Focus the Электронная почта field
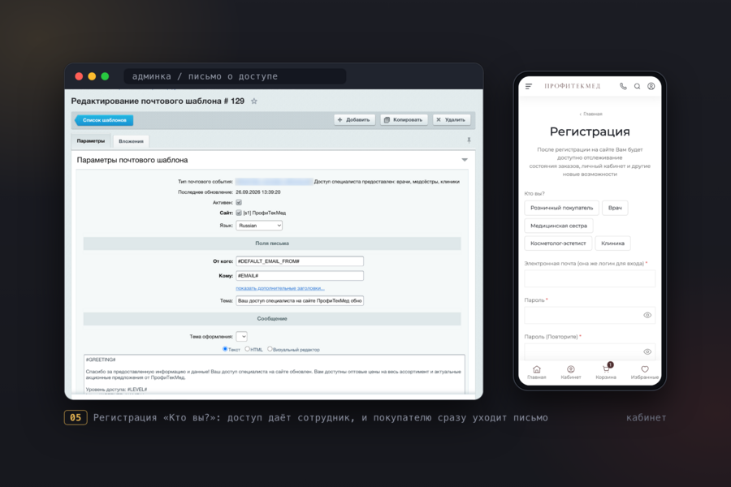 click(x=590, y=278)
